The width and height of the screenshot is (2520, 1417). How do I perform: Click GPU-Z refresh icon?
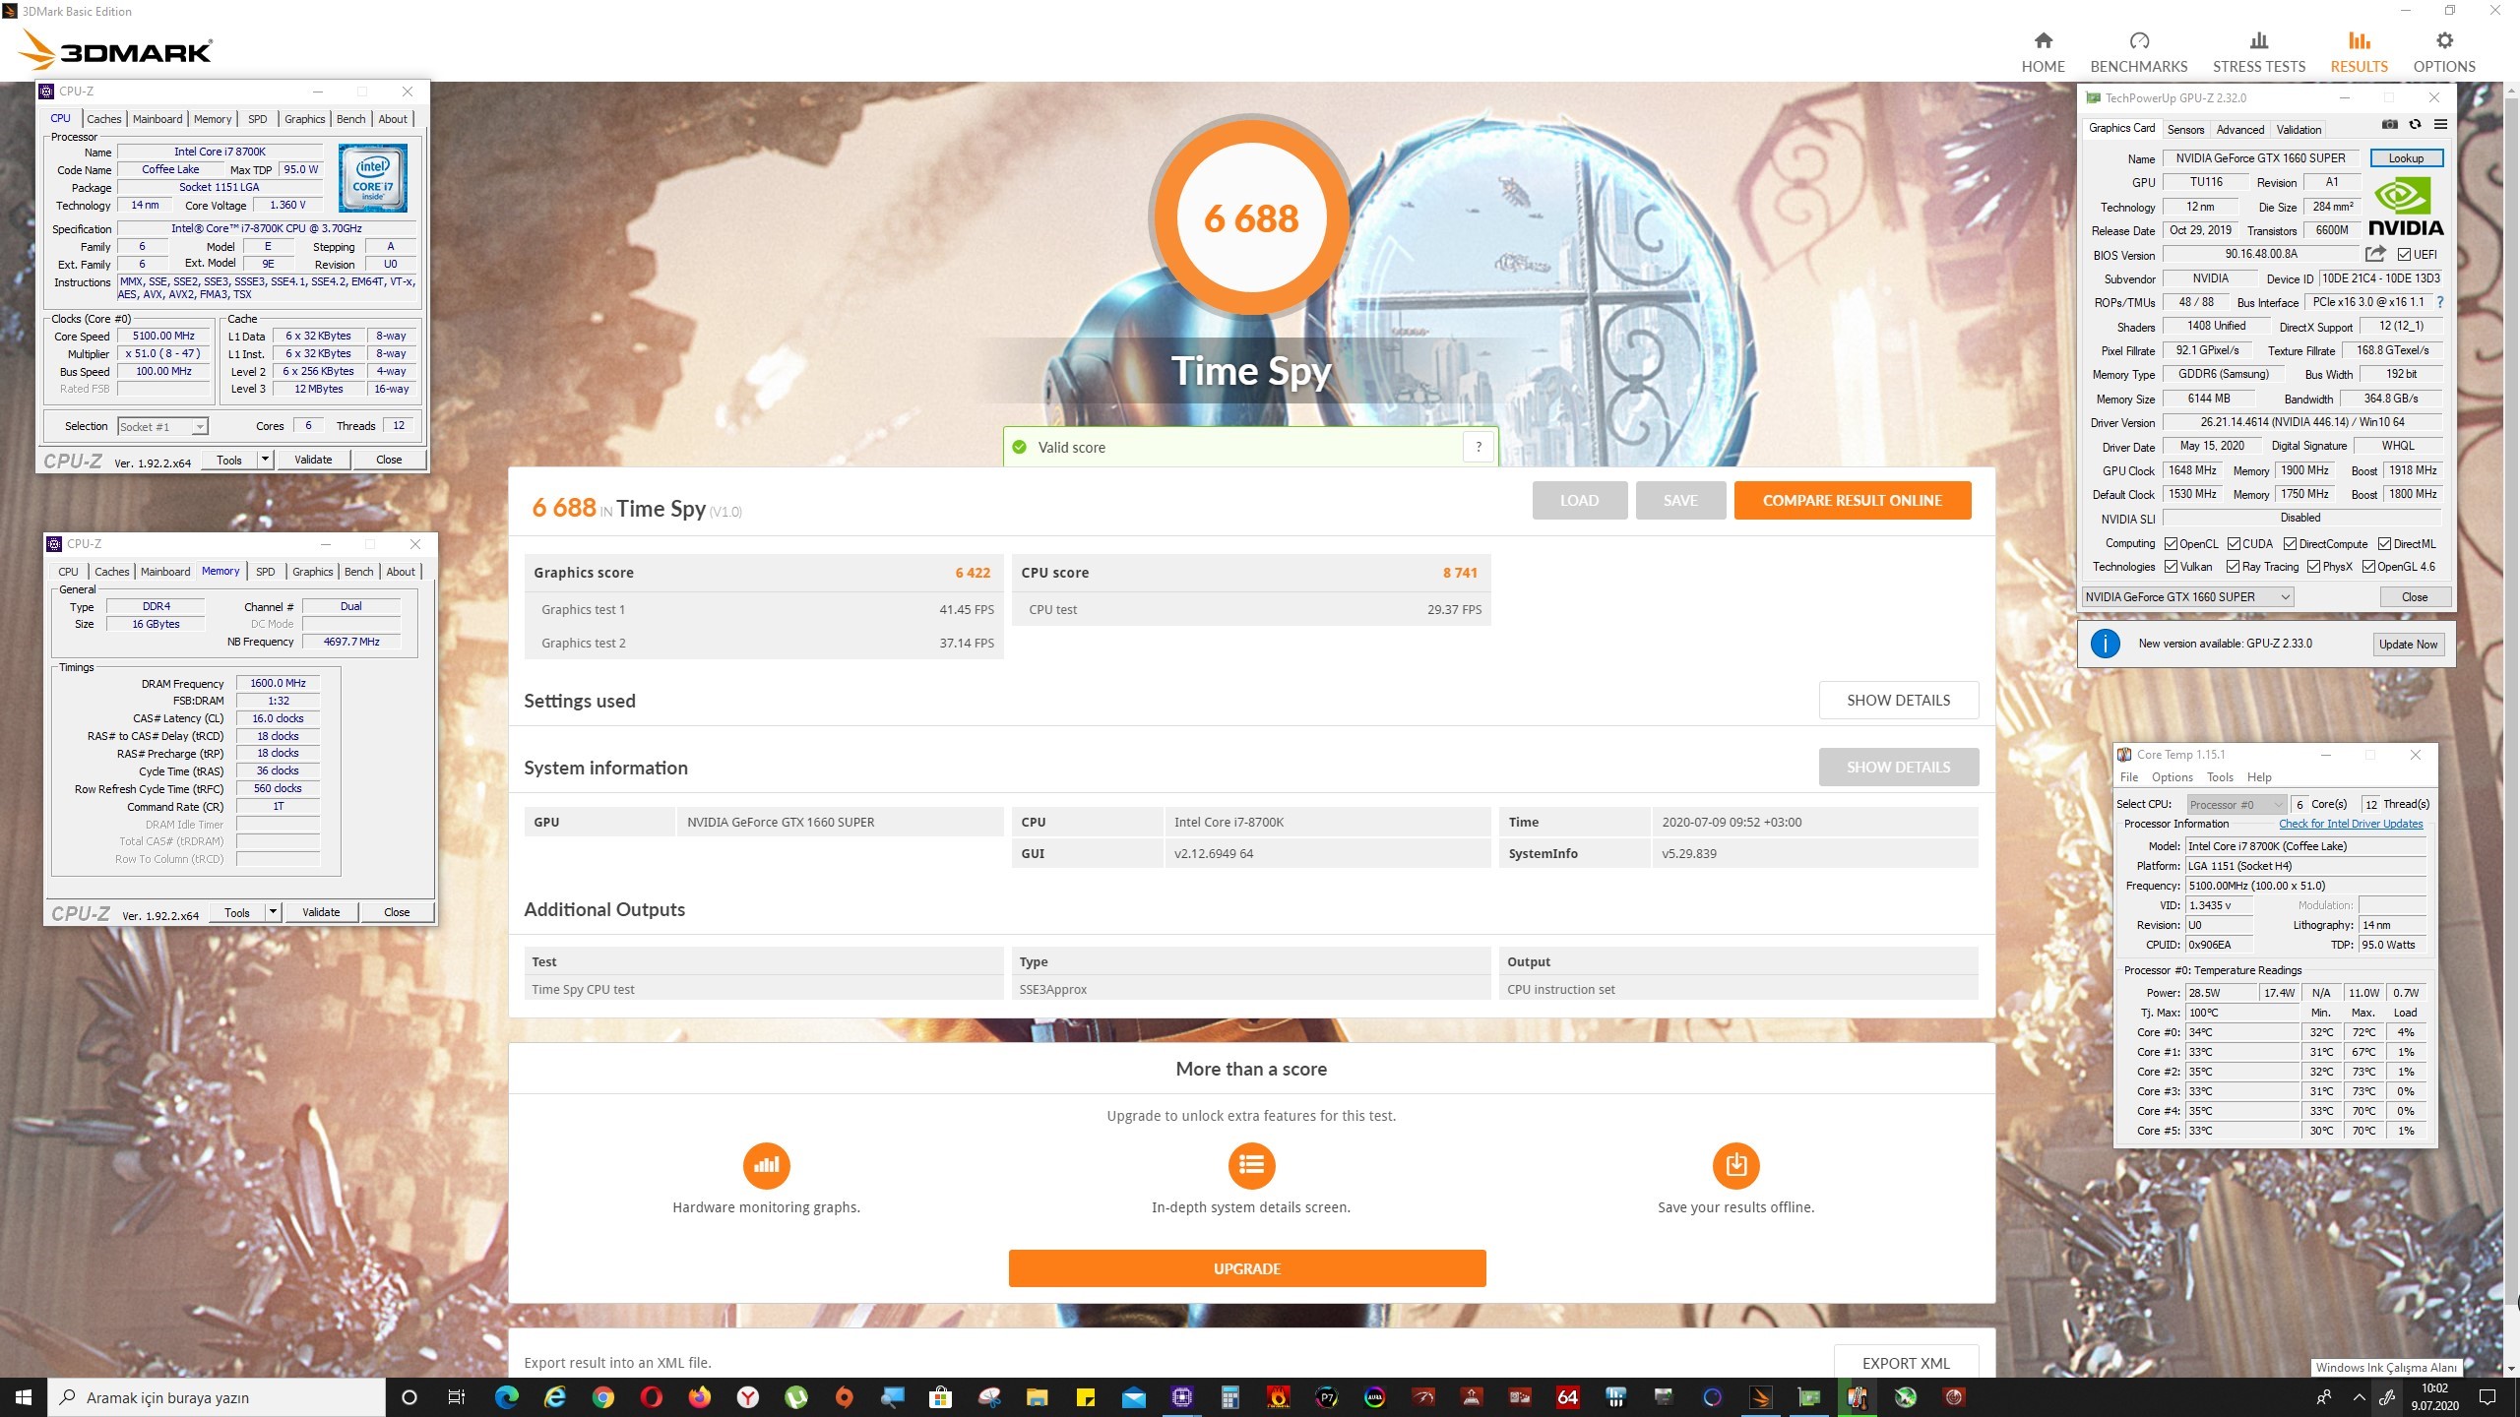point(2415,125)
